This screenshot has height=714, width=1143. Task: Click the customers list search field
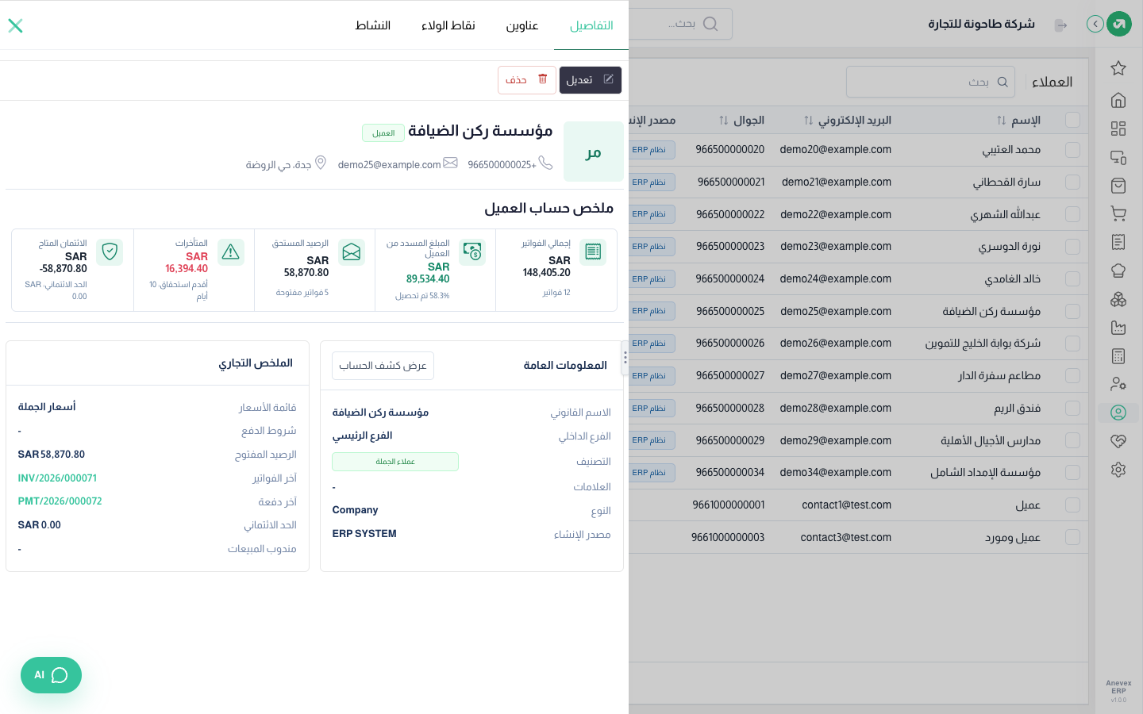pos(930,82)
